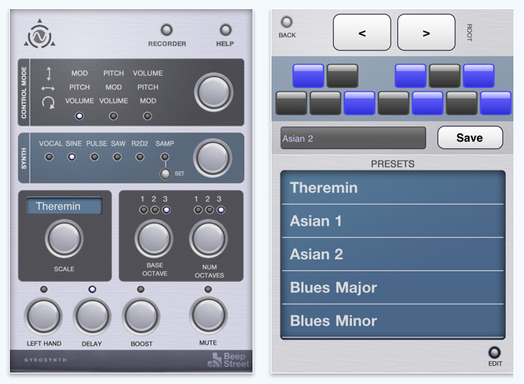524x384 pixels.
Task: Select the SAW synth waveform
Action: click(x=118, y=158)
